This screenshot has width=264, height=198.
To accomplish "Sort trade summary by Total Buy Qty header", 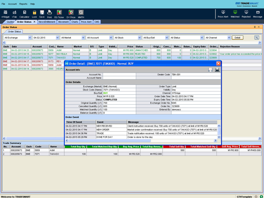I will [x=76, y=147].
